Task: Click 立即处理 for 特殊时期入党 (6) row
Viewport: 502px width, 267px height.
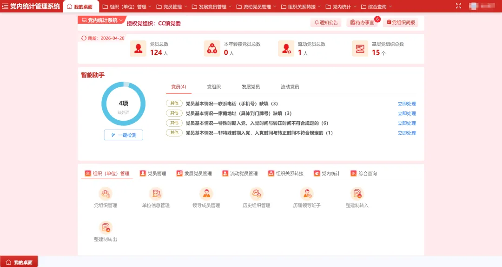Action: click(x=407, y=123)
